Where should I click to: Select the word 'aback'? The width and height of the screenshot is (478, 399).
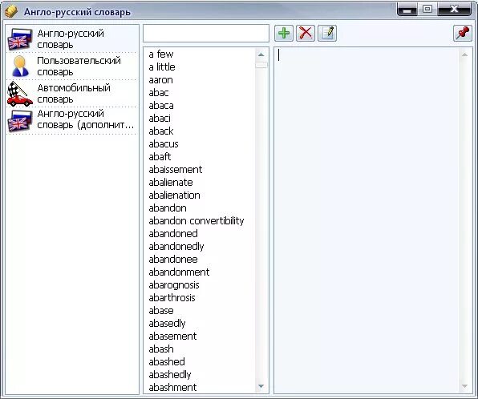161,131
